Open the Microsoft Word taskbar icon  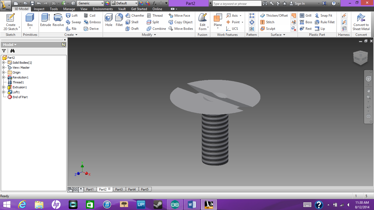pos(192,204)
